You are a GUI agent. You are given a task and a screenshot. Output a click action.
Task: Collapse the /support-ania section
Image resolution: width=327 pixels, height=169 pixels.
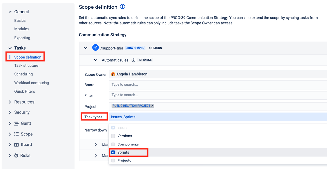pos(86,48)
